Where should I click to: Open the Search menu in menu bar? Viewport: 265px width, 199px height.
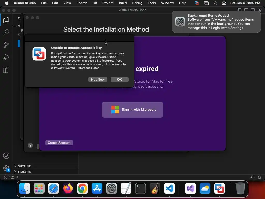pyautogui.click(x=82, y=3)
